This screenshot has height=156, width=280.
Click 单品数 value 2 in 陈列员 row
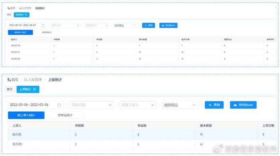(x=138, y=134)
